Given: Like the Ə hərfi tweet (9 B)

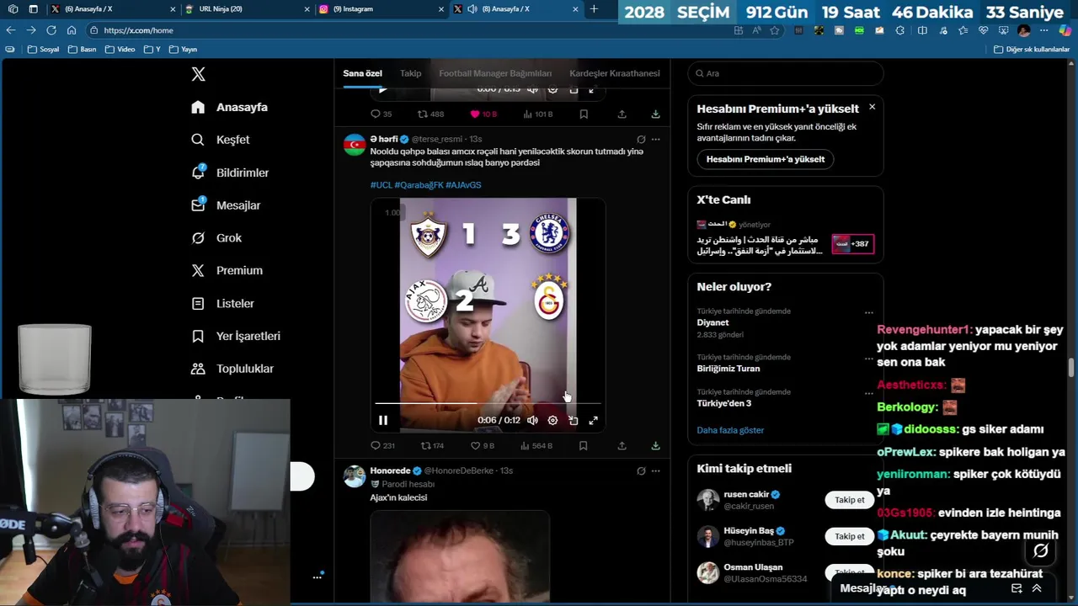Looking at the screenshot, I should (x=482, y=445).
